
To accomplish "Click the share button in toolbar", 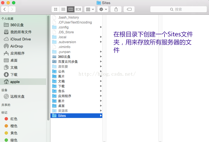I will click(116, 9).
